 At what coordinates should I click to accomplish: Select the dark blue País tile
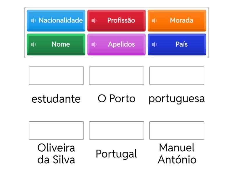coord(181,44)
